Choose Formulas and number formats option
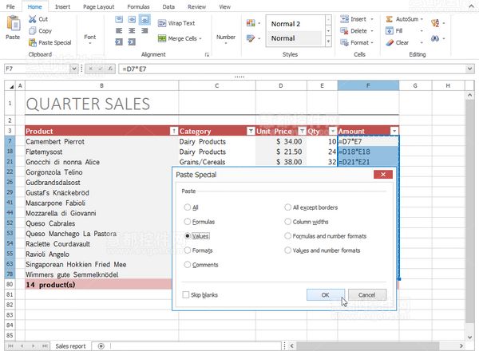479x355 pixels. click(287, 236)
